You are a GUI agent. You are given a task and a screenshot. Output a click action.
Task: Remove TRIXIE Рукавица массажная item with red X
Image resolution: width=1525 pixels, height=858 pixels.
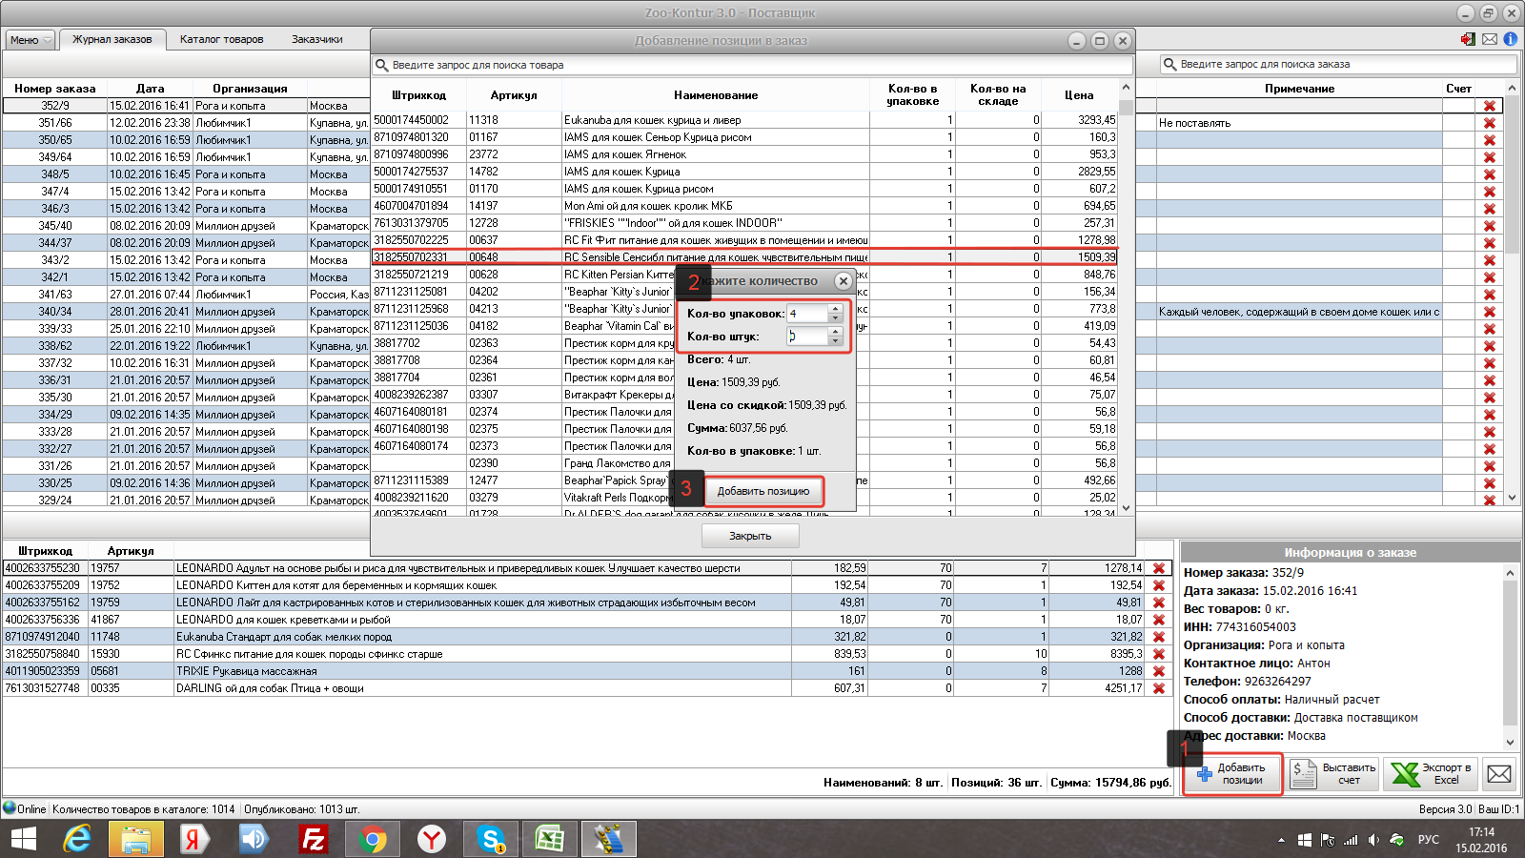point(1159,671)
